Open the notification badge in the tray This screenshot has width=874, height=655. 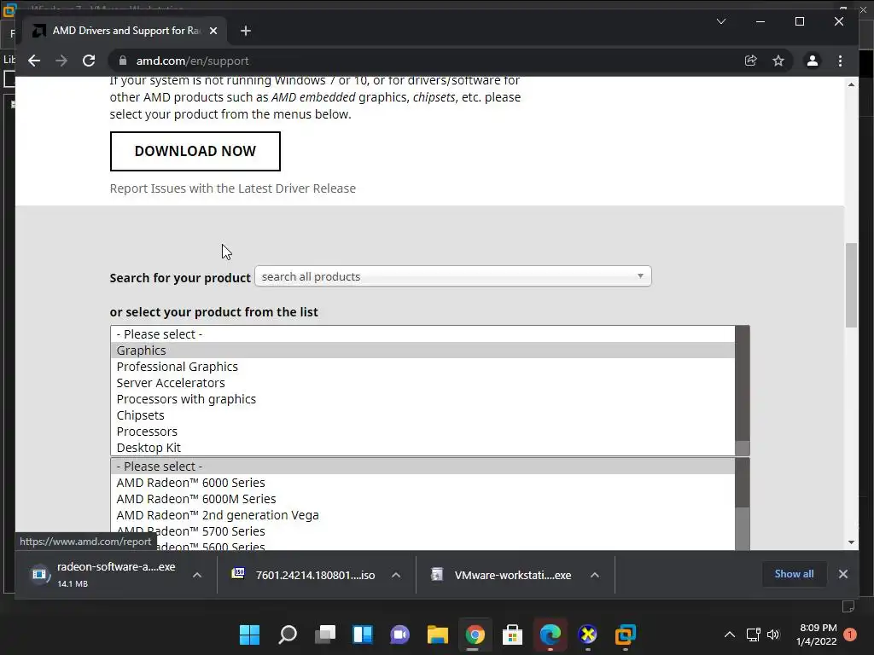[x=850, y=635]
